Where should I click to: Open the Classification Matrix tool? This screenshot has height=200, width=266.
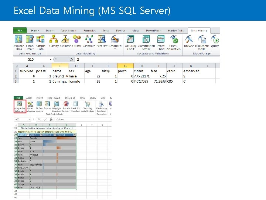pos(146,43)
